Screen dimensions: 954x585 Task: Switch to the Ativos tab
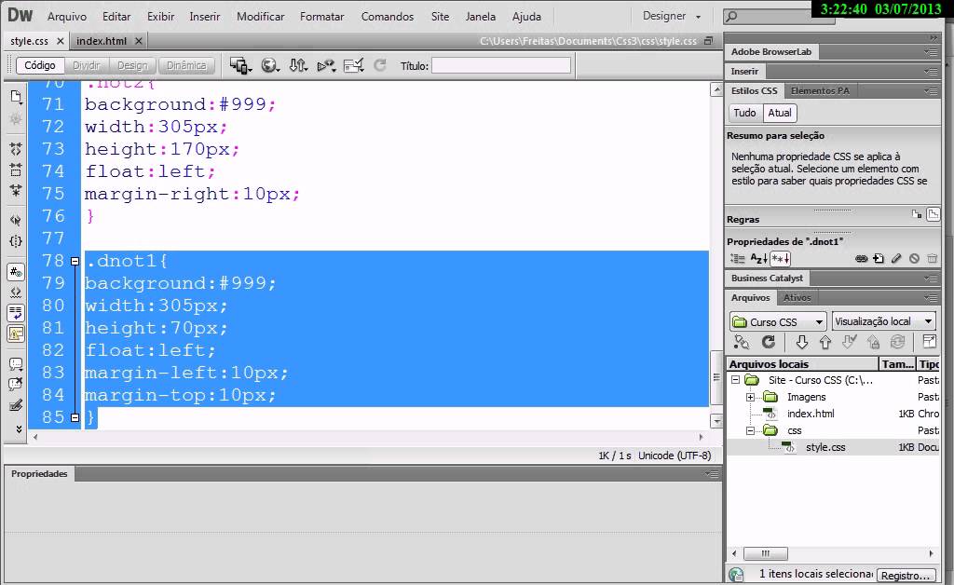pyautogui.click(x=797, y=297)
